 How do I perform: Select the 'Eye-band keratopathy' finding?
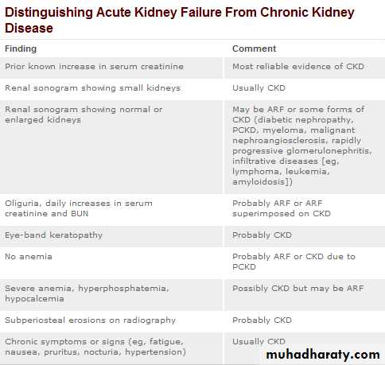coord(53,235)
